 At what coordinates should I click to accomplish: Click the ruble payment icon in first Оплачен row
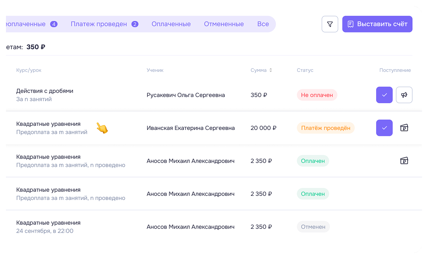[404, 161]
